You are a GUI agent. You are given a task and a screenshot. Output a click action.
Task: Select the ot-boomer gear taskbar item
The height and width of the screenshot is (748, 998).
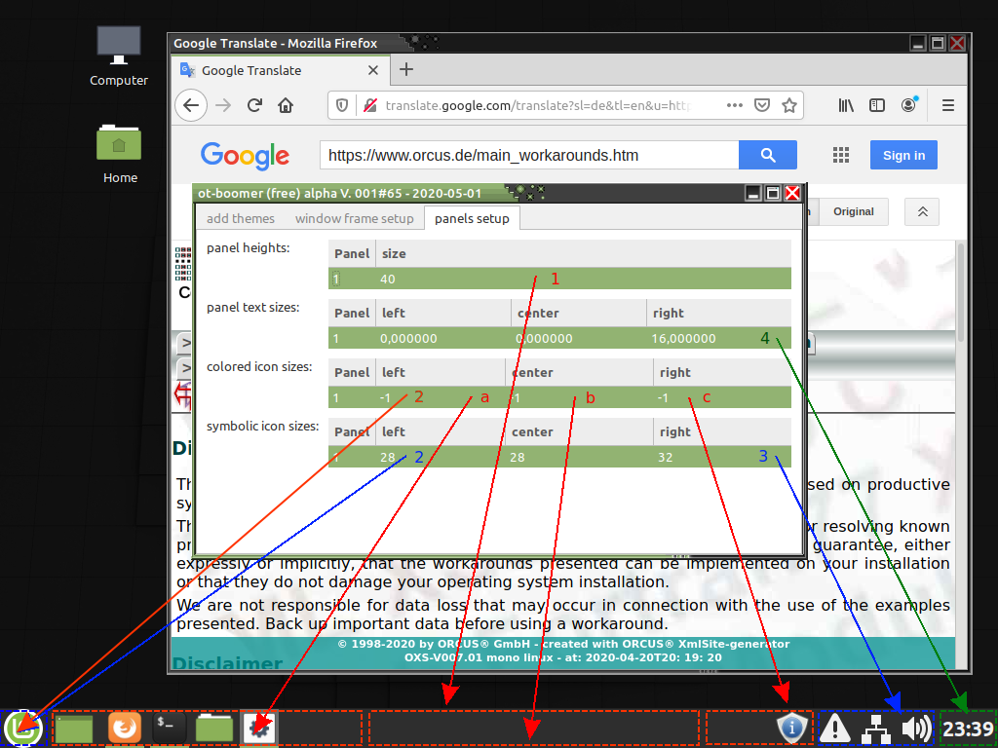click(x=259, y=729)
